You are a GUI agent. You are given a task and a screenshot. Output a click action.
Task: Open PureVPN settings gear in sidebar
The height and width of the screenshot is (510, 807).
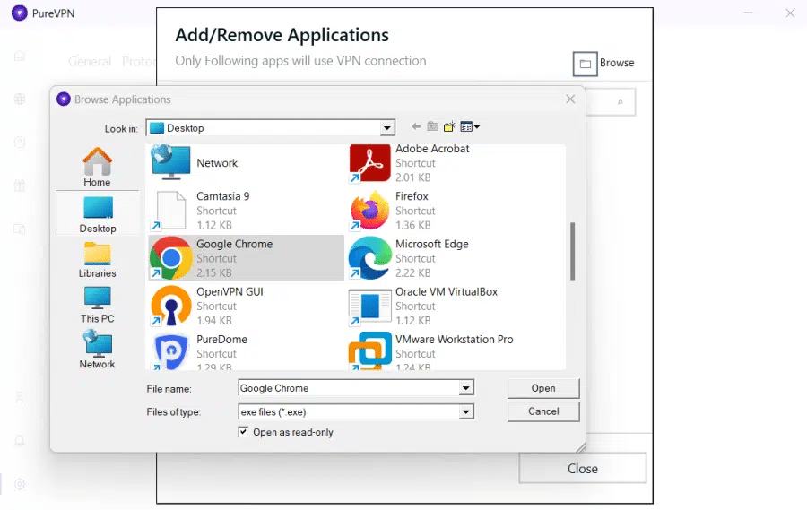coord(20,484)
